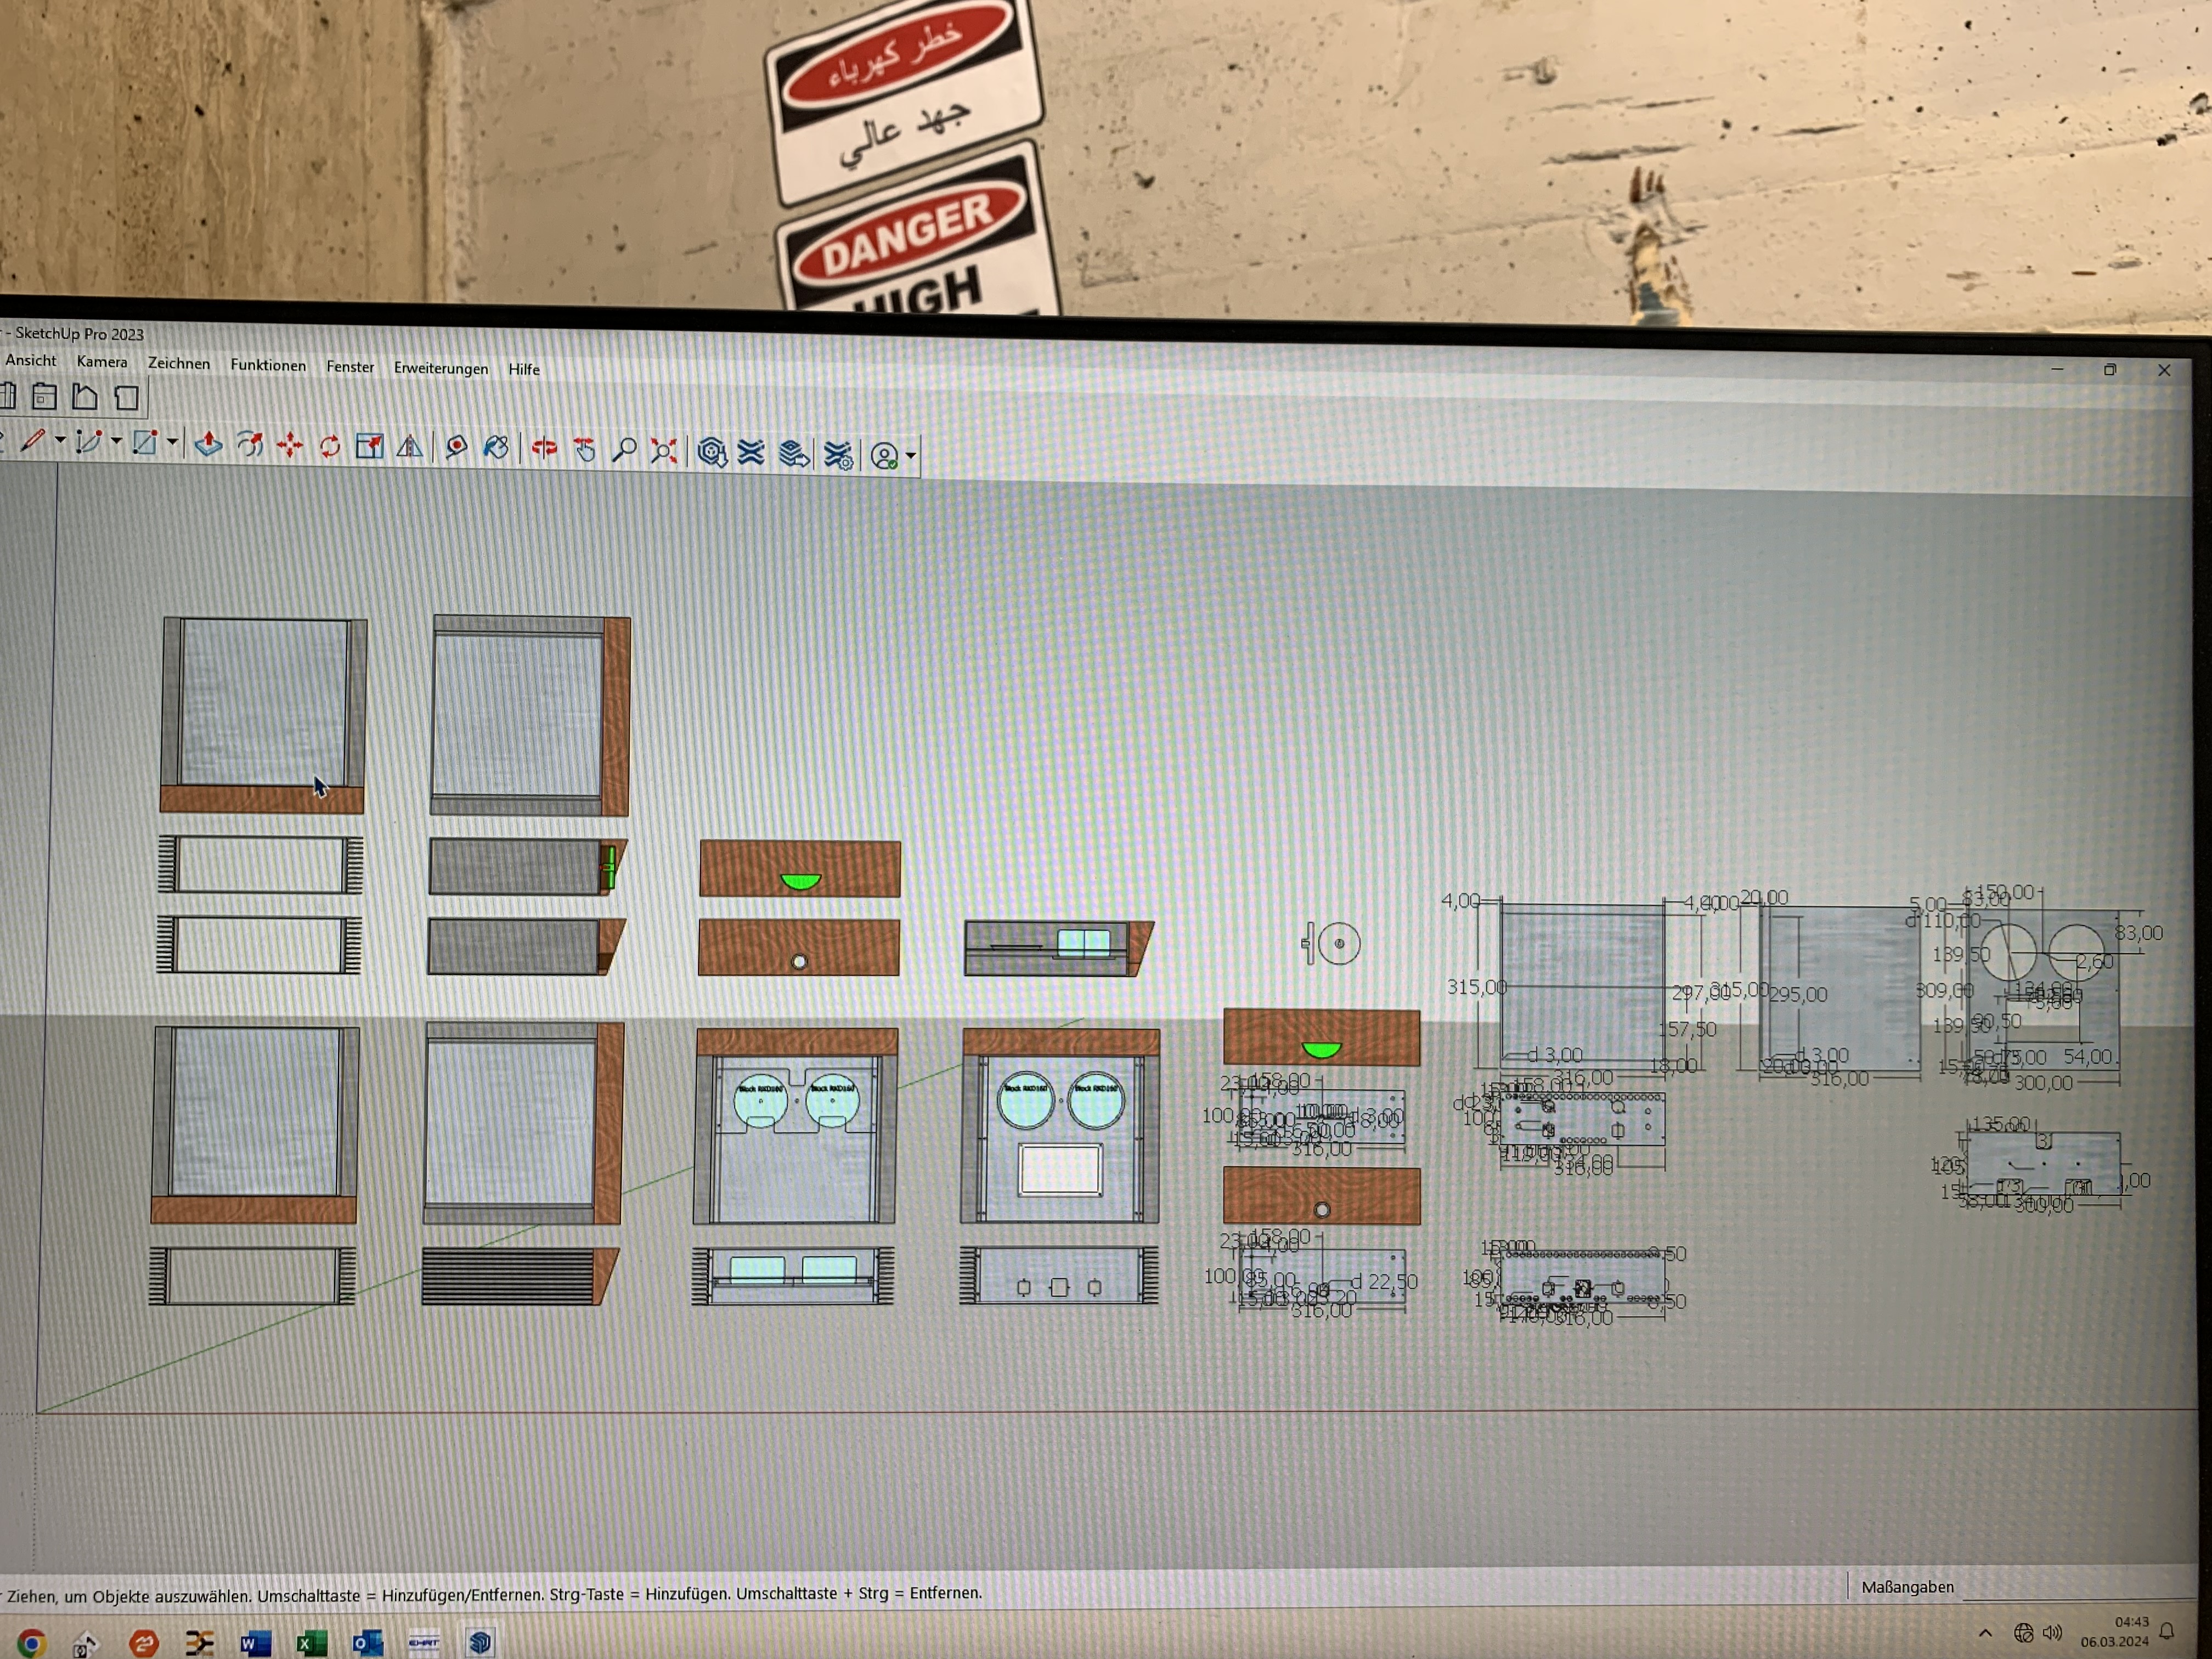This screenshot has width=2212, height=1659.
Task: Activate the Zoom magnifier tool
Action: tap(624, 451)
